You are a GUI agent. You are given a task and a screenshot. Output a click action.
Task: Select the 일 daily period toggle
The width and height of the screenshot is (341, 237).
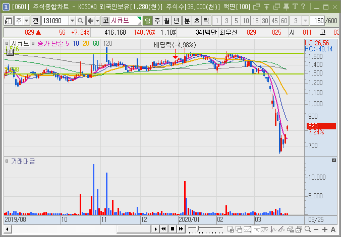click(x=148, y=21)
